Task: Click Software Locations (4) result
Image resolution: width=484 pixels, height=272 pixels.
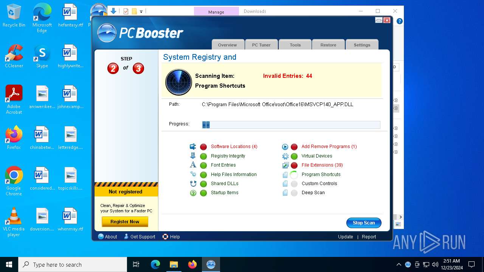Action: click(234, 147)
